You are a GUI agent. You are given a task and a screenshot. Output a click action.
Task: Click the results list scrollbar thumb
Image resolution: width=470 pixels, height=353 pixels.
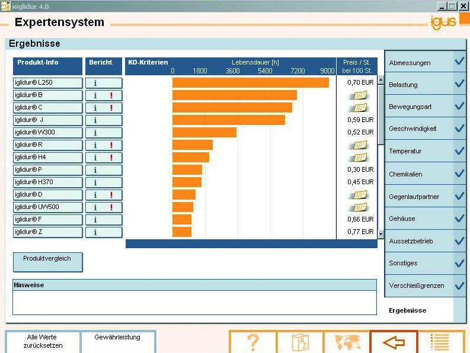coord(381,115)
